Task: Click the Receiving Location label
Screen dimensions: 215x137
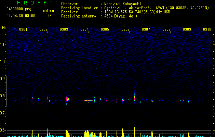Action: coord(80,8)
